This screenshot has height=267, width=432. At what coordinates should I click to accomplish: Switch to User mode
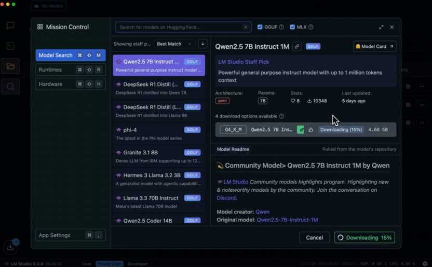pos(87,264)
